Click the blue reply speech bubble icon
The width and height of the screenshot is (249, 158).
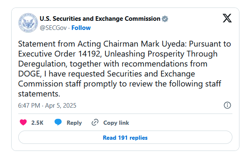point(58,122)
